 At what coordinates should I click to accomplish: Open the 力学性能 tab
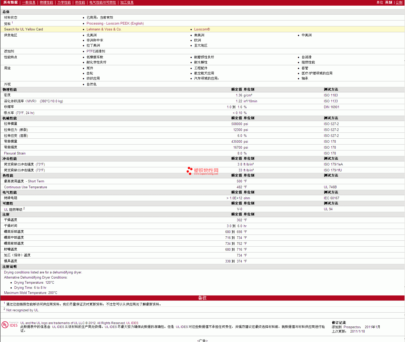[x=64, y=3]
